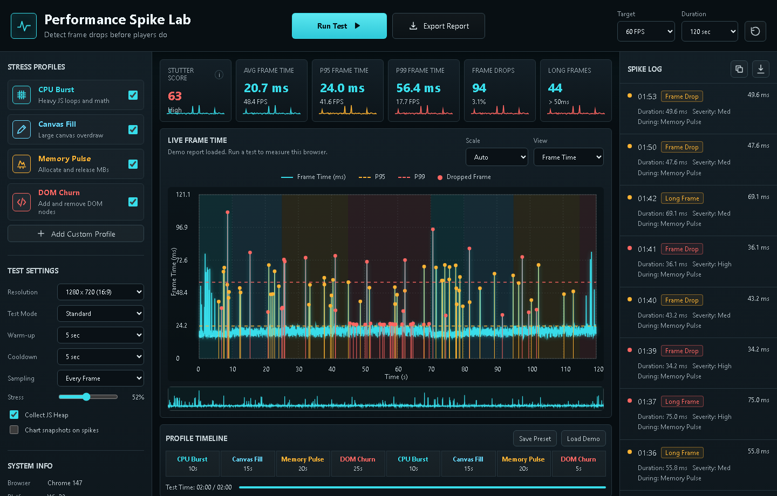Open the Sampling Every Frame dropdown
The width and height of the screenshot is (777, 496).
click(x=100, y=378)
